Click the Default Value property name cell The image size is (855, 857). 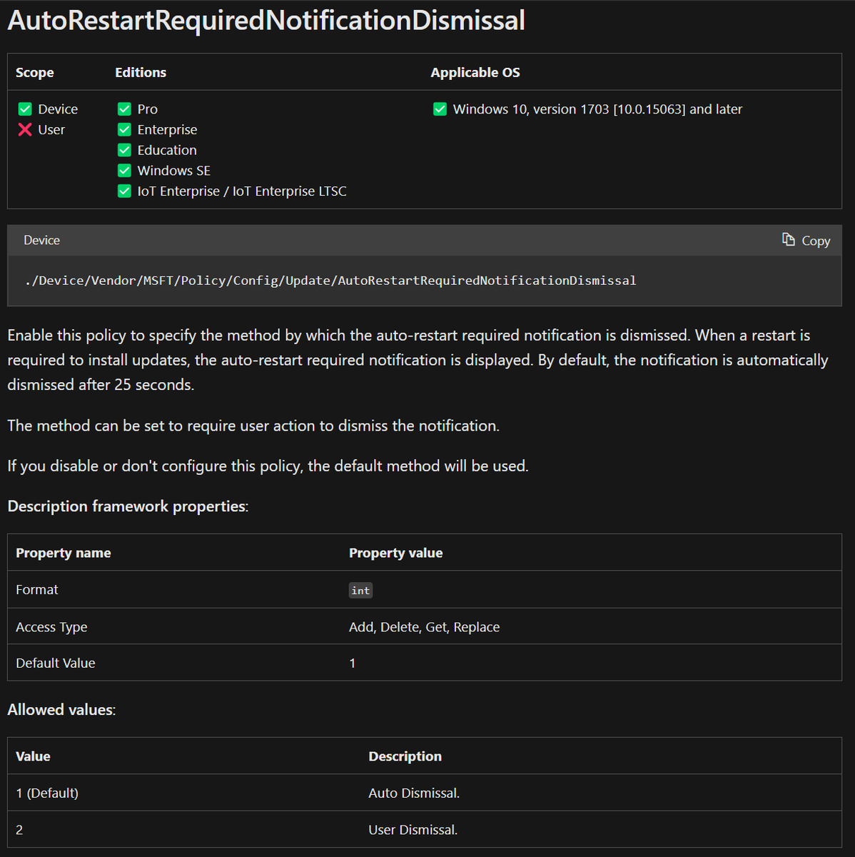coord(56,663)
